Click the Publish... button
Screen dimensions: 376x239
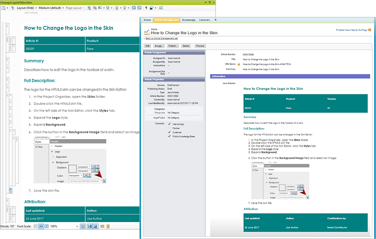pos(173,46)
